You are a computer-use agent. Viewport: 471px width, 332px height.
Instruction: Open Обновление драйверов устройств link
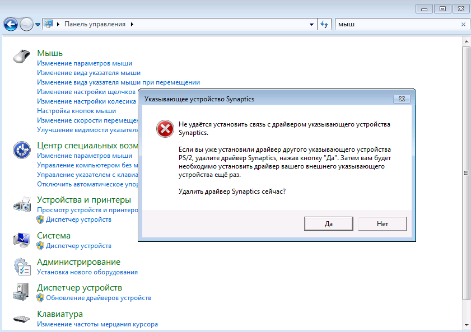tap(99, 298)
